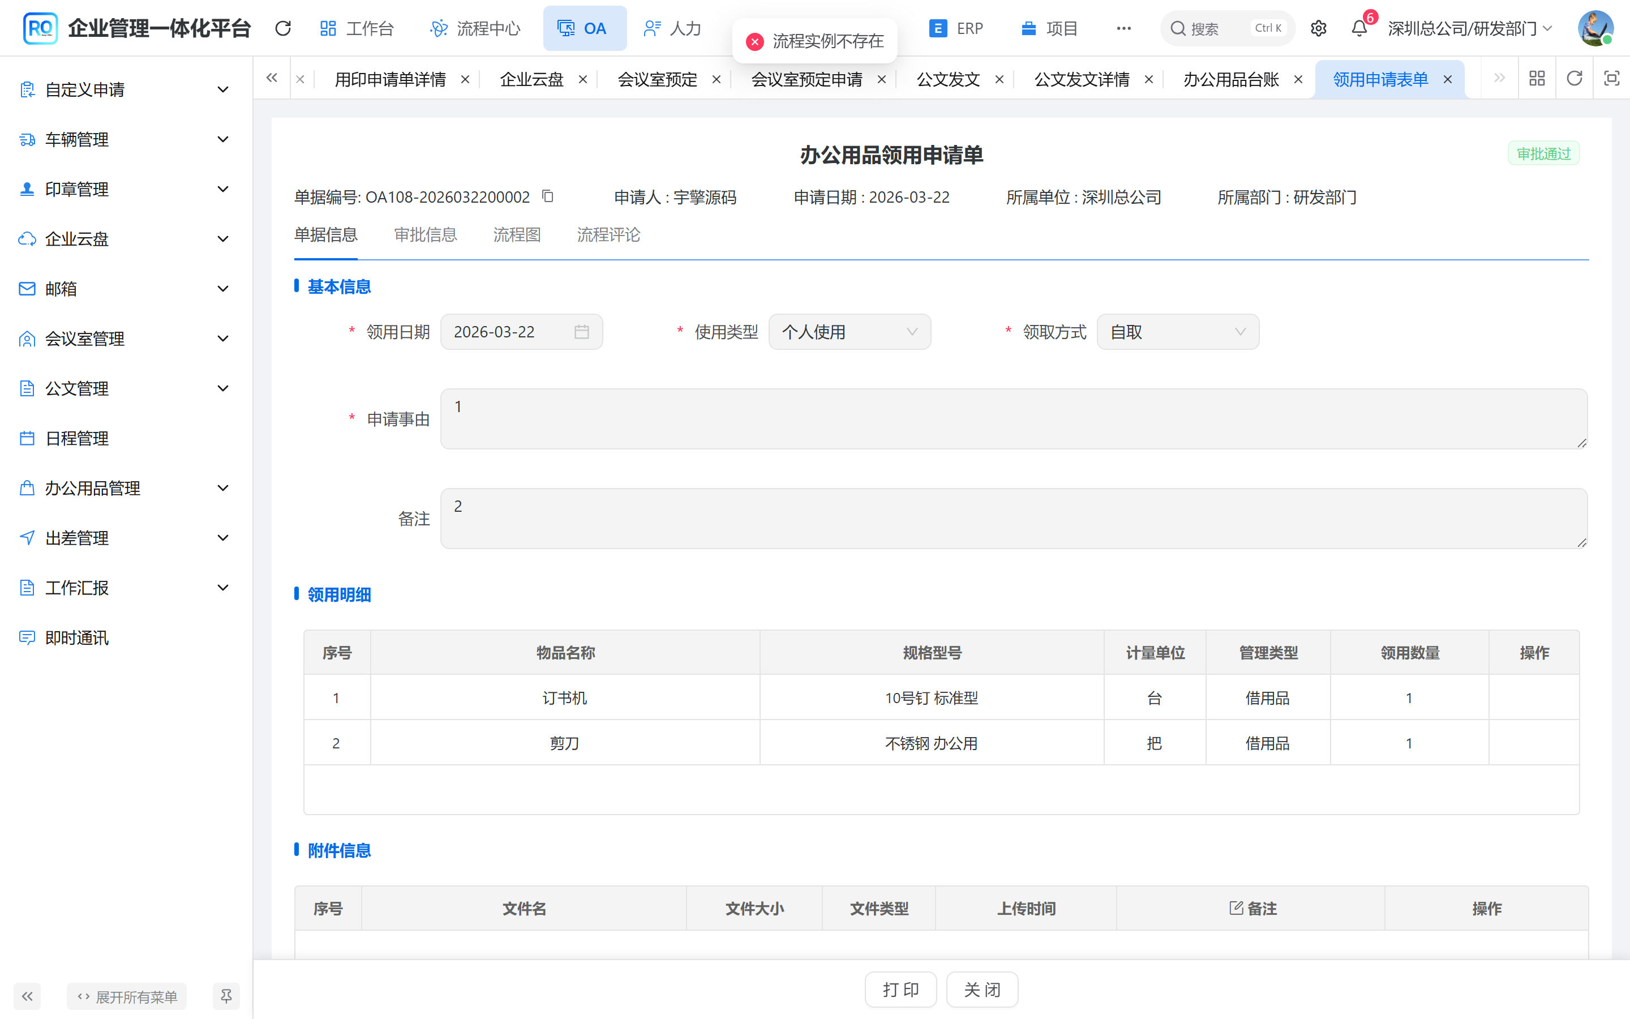Click the 关 闭 button
This screenshot has width=1630, height=1019.
(982, 990)
